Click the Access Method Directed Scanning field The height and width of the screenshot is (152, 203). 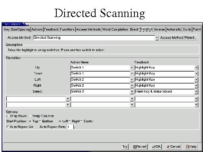point(94,38)
